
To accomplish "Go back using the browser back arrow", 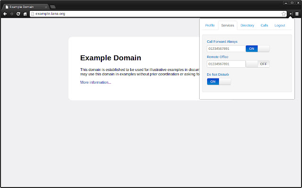I will 5,14.
